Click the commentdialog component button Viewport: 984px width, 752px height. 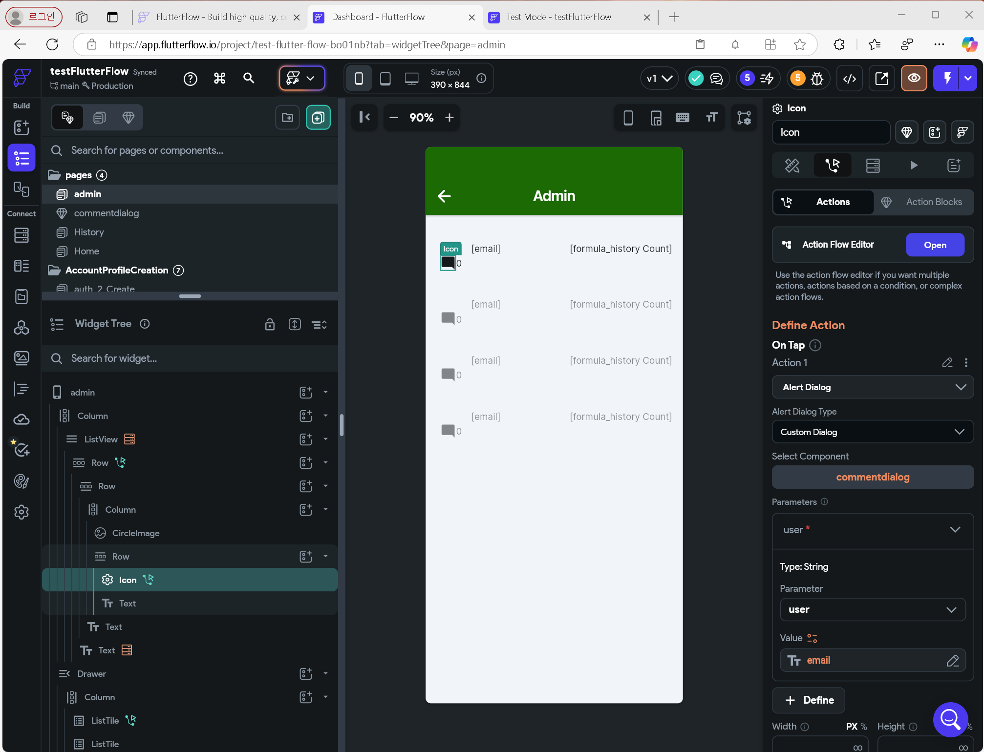coord(873,477)
